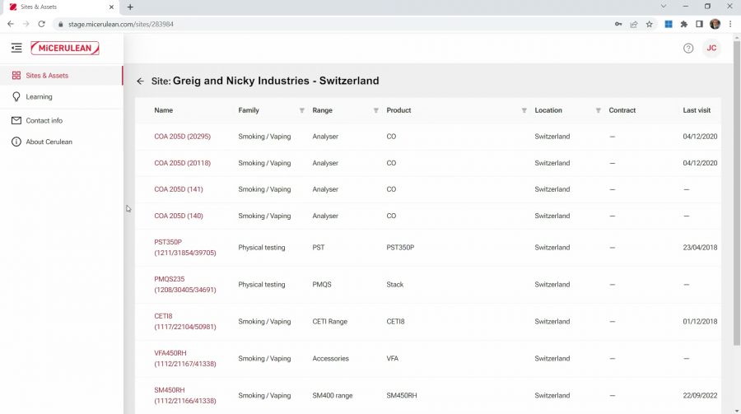
Task: Click the MiCerulean logo
Action: [65, 48]
